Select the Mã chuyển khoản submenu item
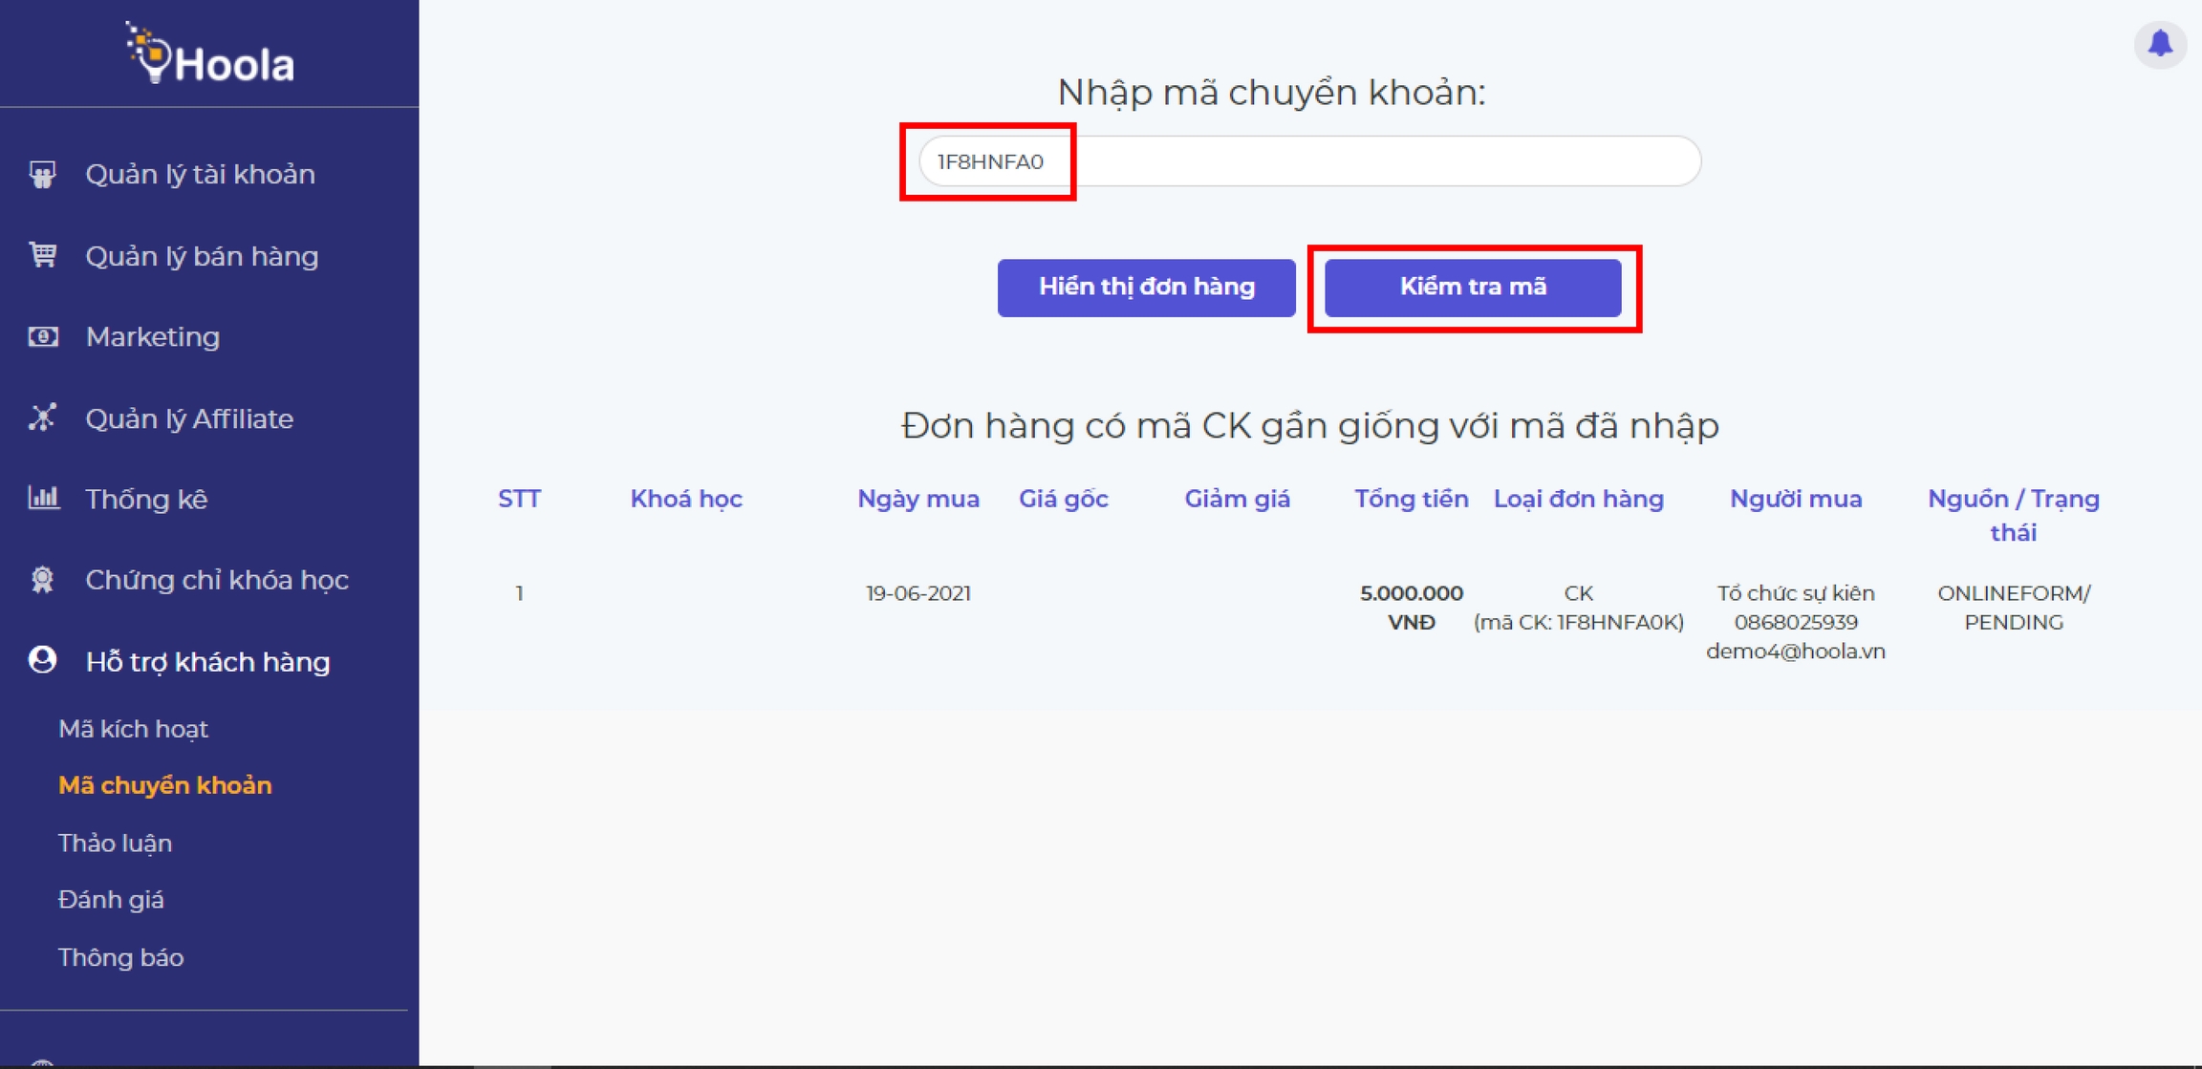The height and width of the screenshot is (1069, 2202). point(164,785)
